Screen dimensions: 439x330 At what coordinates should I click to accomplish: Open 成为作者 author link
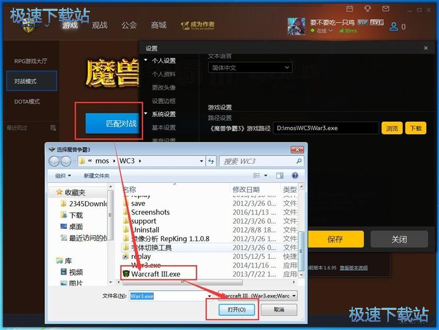click(198, 25)
